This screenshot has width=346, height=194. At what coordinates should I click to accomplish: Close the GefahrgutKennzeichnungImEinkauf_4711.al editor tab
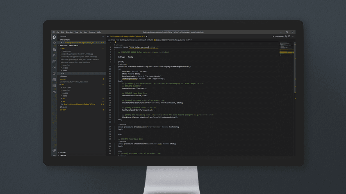click(x=146, y=36)
